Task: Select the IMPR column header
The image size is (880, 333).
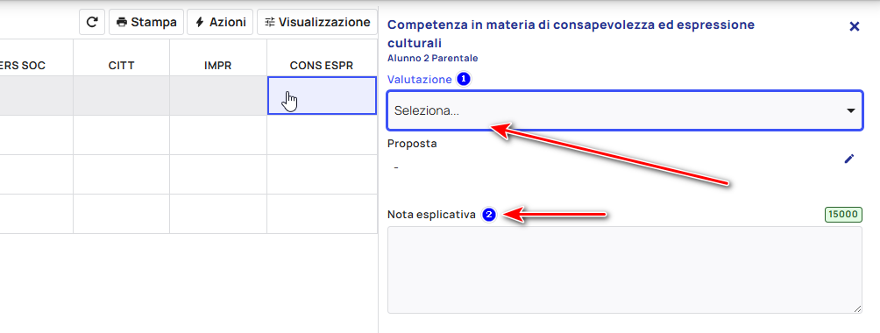Action: pyautogui.click(x=217, y=66)
